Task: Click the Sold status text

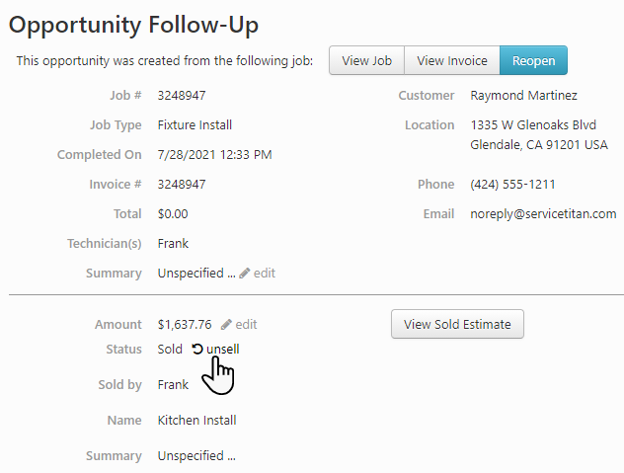Action: [x=170, y=349]
